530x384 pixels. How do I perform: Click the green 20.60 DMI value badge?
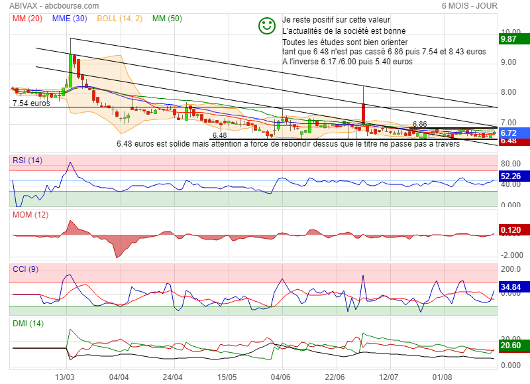click(515, 346)
